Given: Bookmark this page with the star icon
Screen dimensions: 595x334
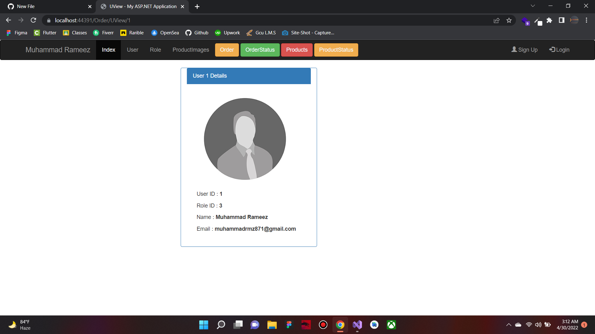Looking at the screenshot, I should [509, 20].
